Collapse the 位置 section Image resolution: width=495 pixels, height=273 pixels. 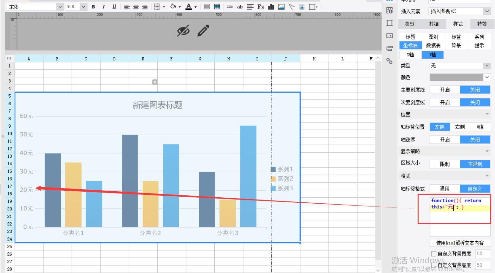click(x=487, y=114)
